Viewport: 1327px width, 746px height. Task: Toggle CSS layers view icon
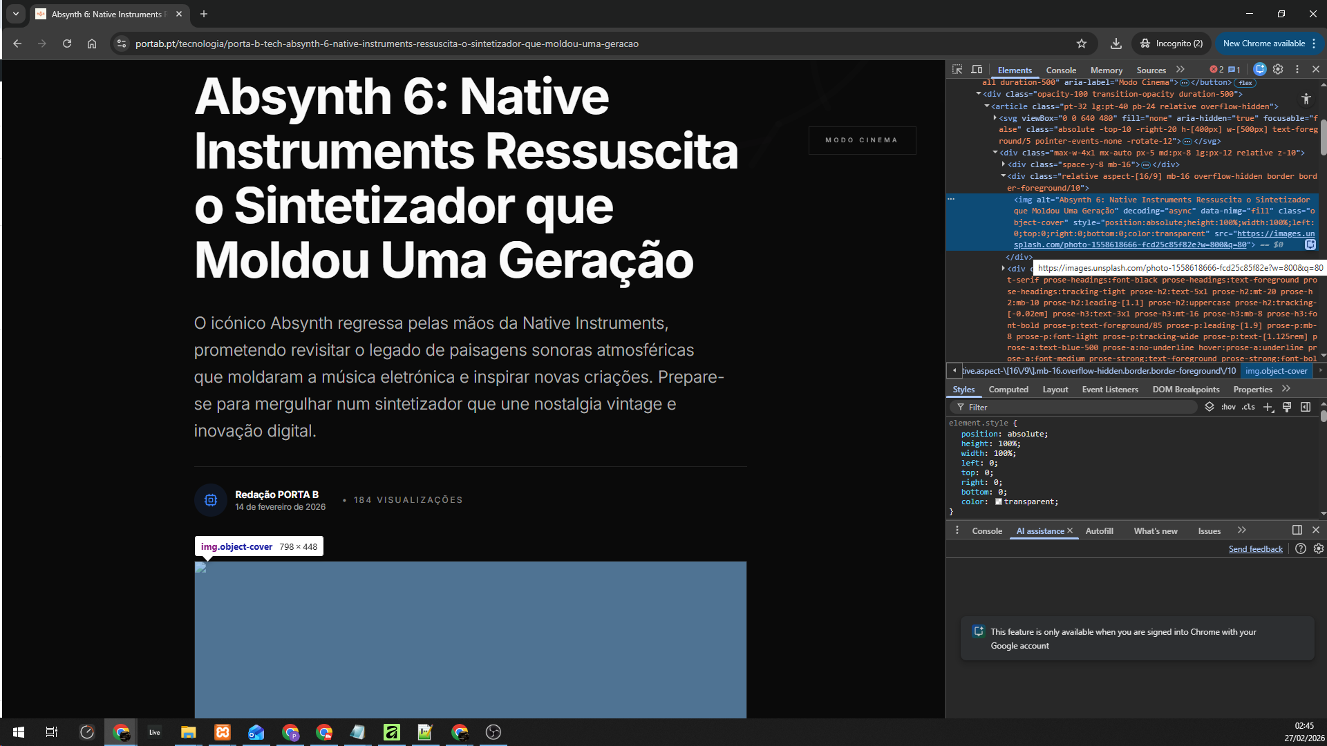click(x=1210, y=407)
